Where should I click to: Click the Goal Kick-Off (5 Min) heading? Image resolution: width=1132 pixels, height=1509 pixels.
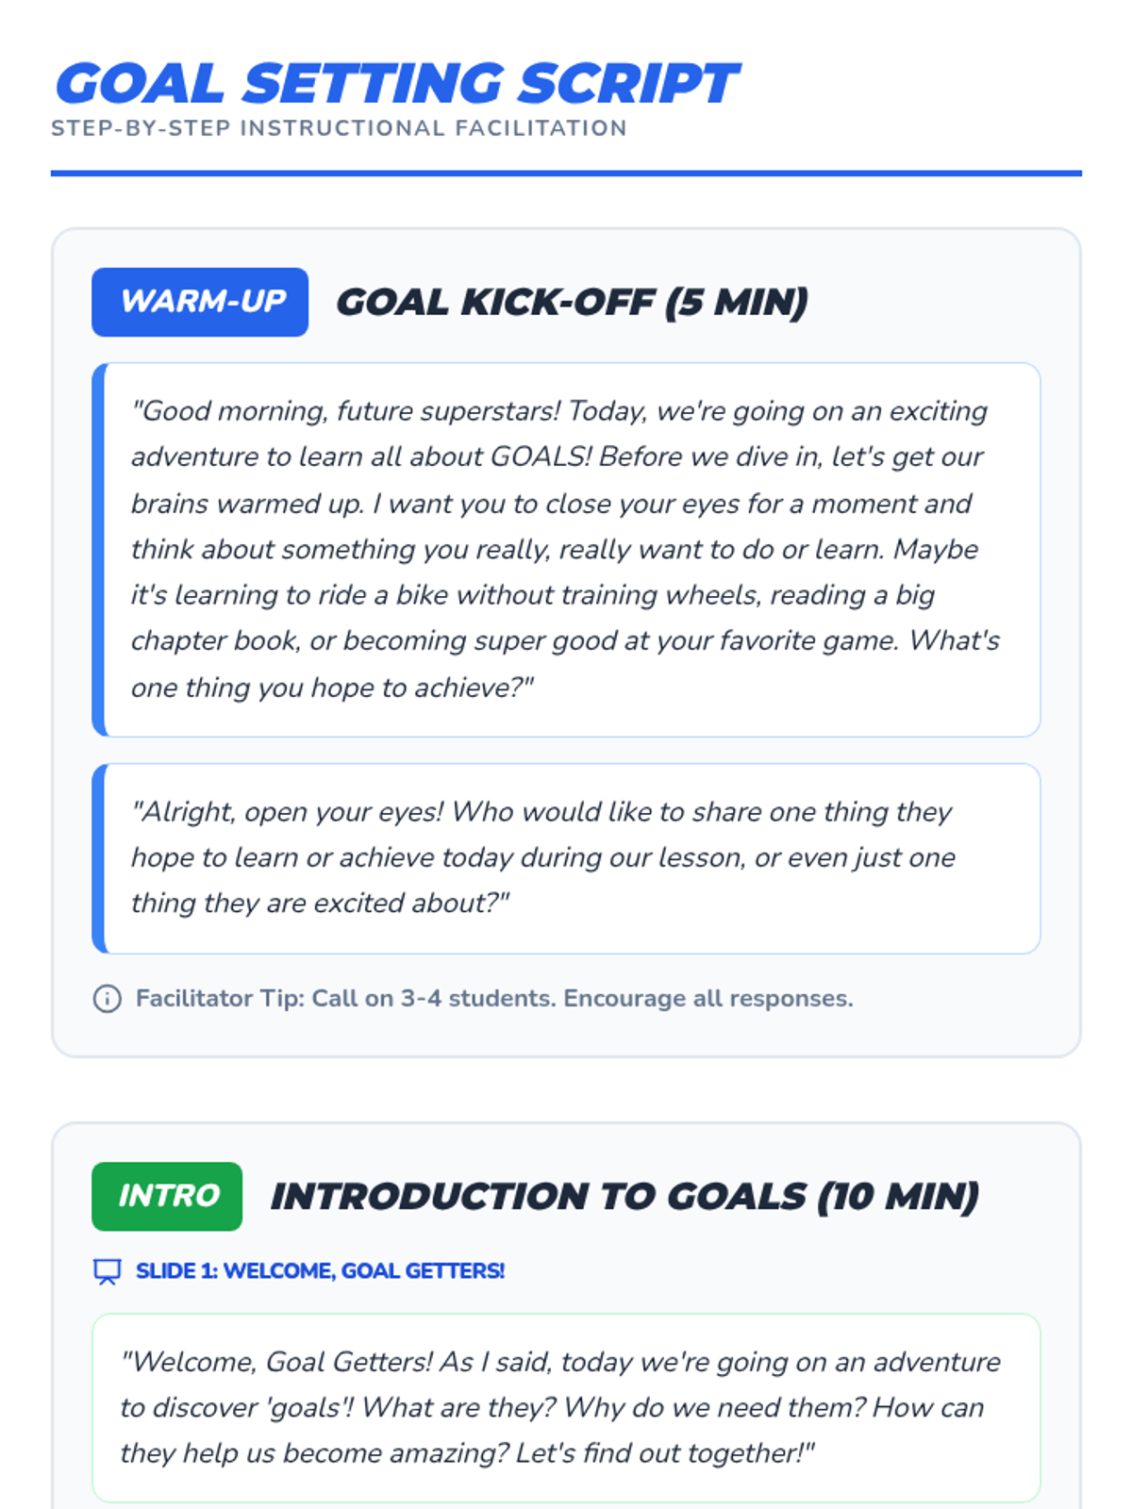[572, 302]
